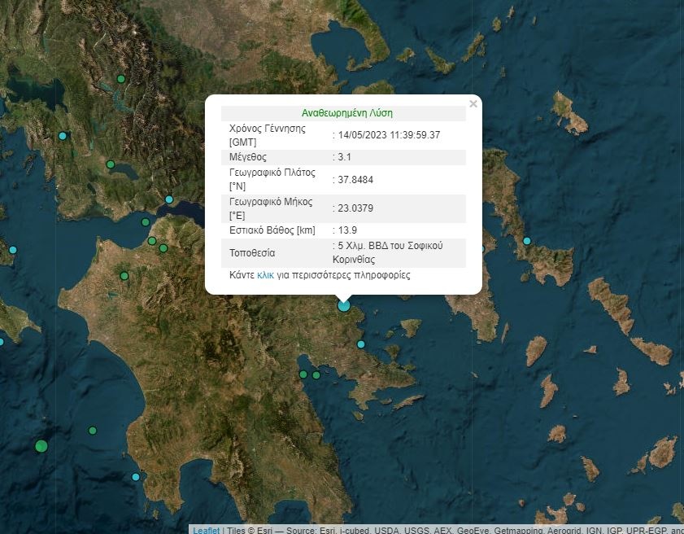Select the largest green marker in the southwestern sea
The width and height of the screenshot is (684, 534).
[x=41, y=446]
